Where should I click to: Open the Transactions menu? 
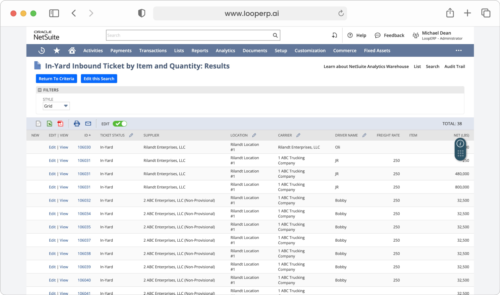coord(153,51)
